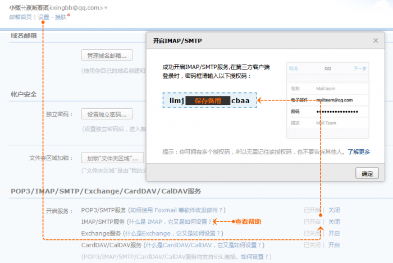Open the 什么是 IMAP help link
Viewport: 393px width, 263px height.
(x=170, y=222)
